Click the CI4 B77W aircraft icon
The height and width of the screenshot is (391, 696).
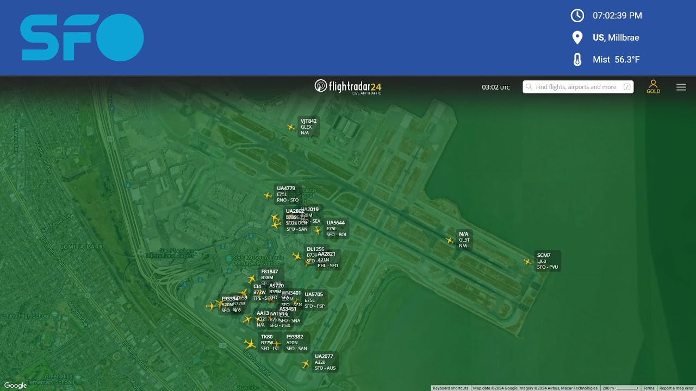coord(243,293)
